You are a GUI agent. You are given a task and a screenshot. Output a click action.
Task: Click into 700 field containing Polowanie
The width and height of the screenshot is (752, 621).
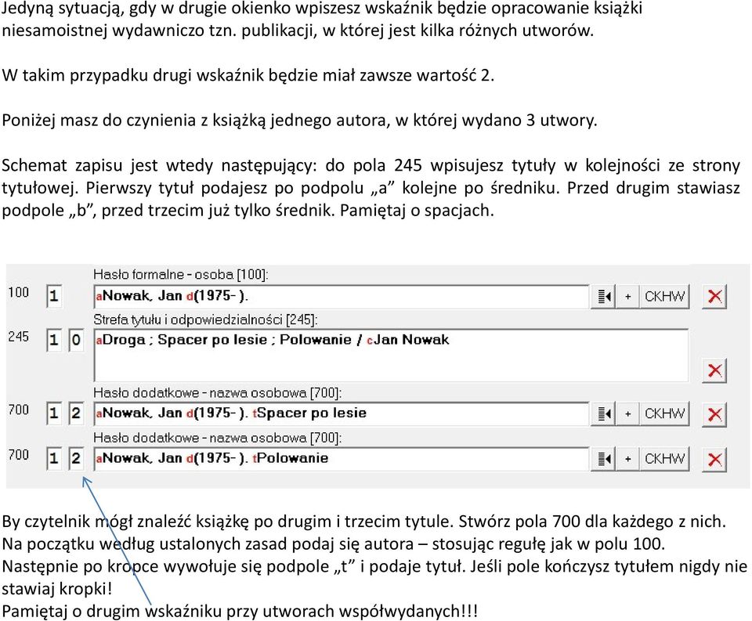(x=341, y=459)
